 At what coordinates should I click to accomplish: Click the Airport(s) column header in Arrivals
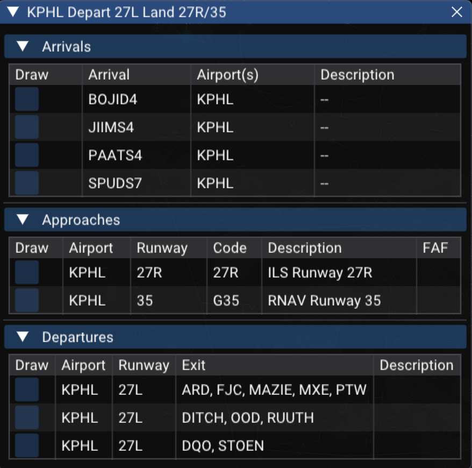click(x=228, y=75)
